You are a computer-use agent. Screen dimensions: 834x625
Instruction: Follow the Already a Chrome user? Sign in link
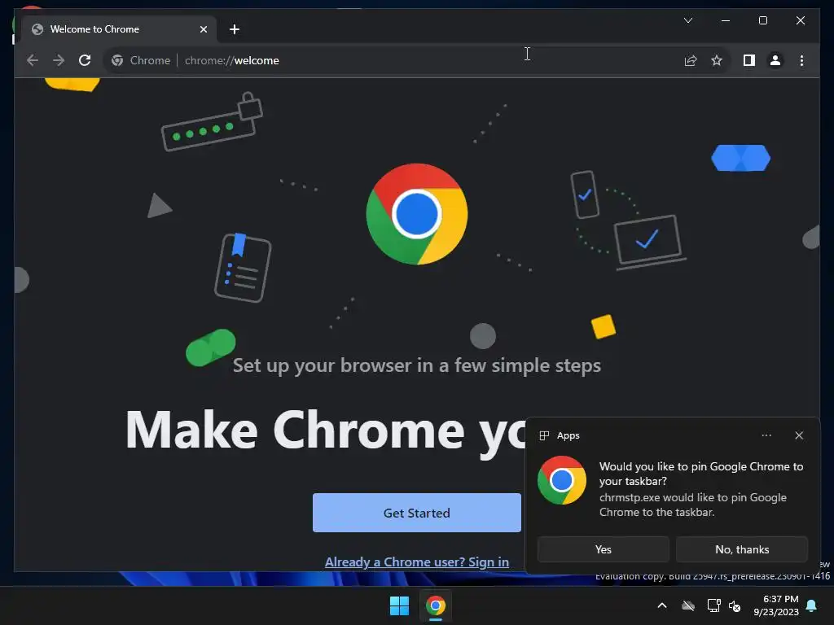tap(416, 562)
